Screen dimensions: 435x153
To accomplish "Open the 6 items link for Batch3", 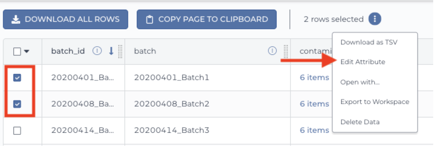I will pos(314,130).
